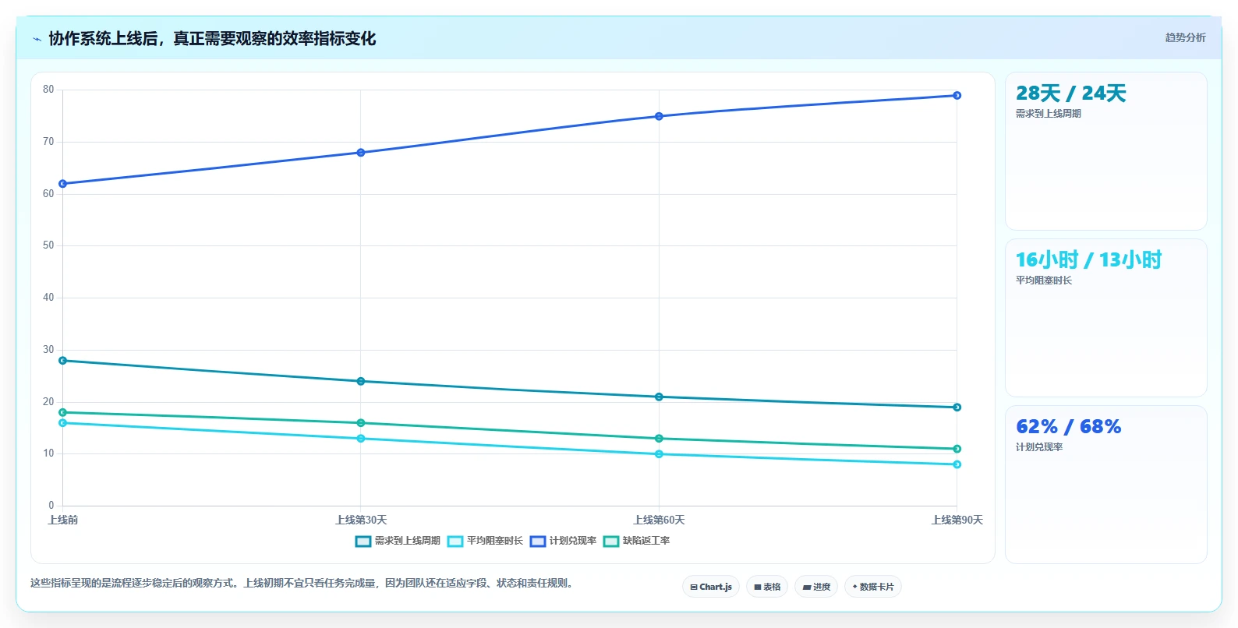This screenshot has height=628, width=1238.
Task: Click the 上线第60天 x-axis label
Action: 659,520
